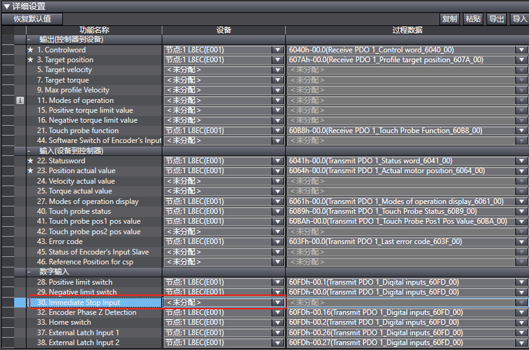Open device dropdown for Target velocity
The width and height of the screenshot is (529, 350).
278,70
